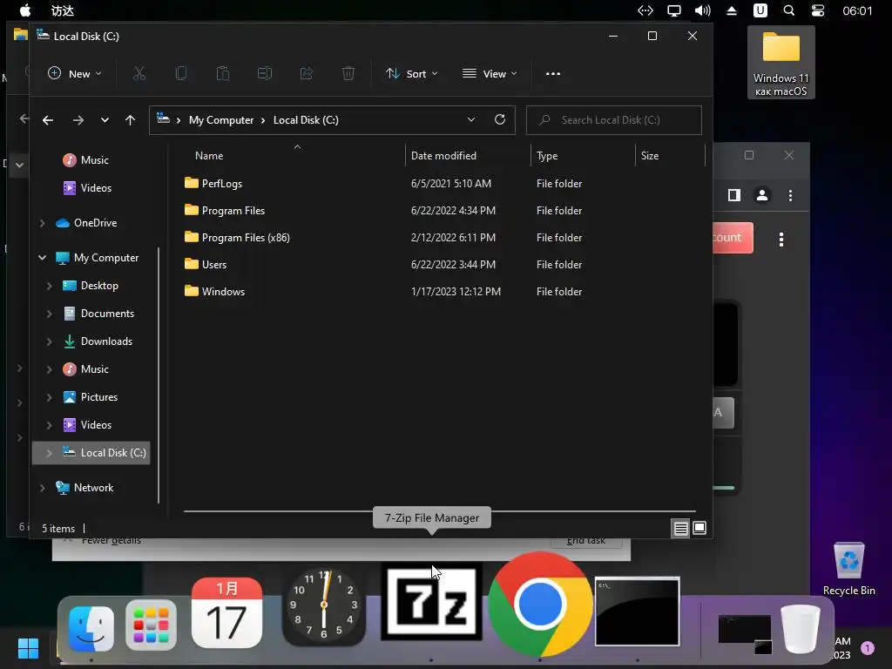Click the Windows Start button
Viewport: 892px width, 669px height.
point(28,648)
